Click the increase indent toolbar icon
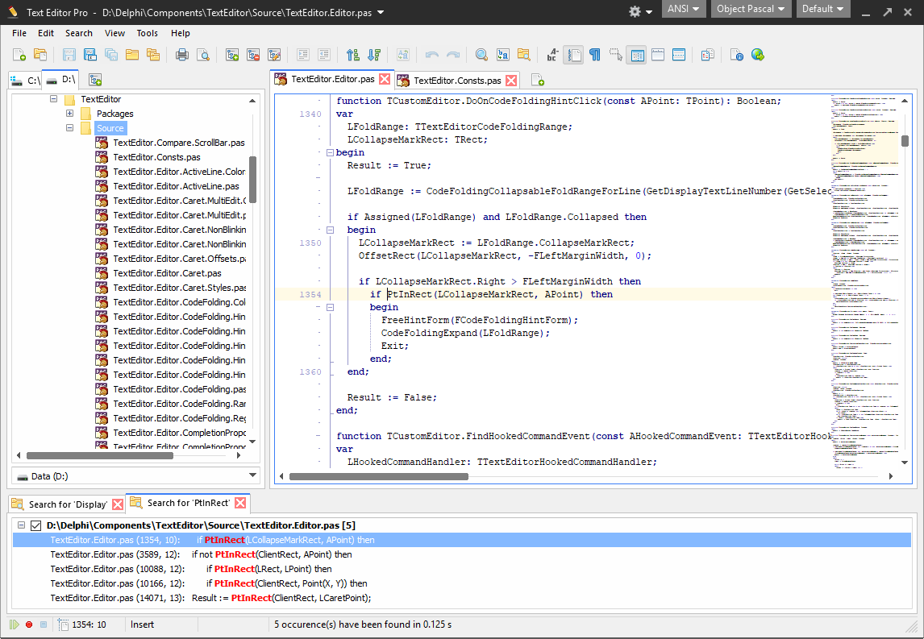This screenshot has width=924, height=639. [x=303, y=55]
